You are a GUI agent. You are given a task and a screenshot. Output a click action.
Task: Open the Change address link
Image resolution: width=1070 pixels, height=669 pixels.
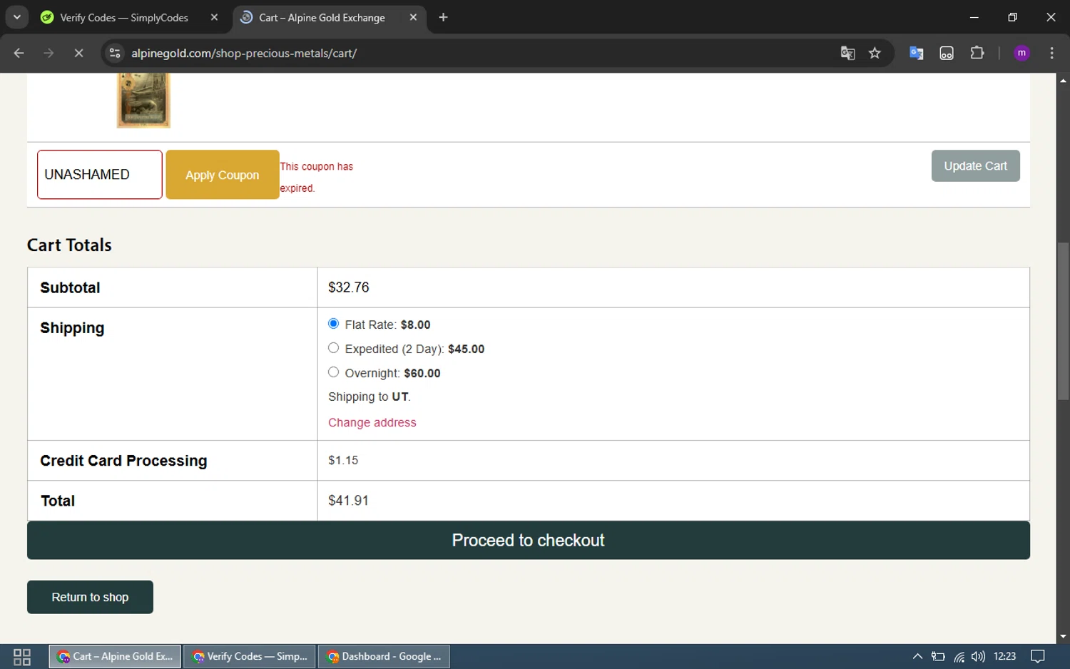tap(372, 423)
